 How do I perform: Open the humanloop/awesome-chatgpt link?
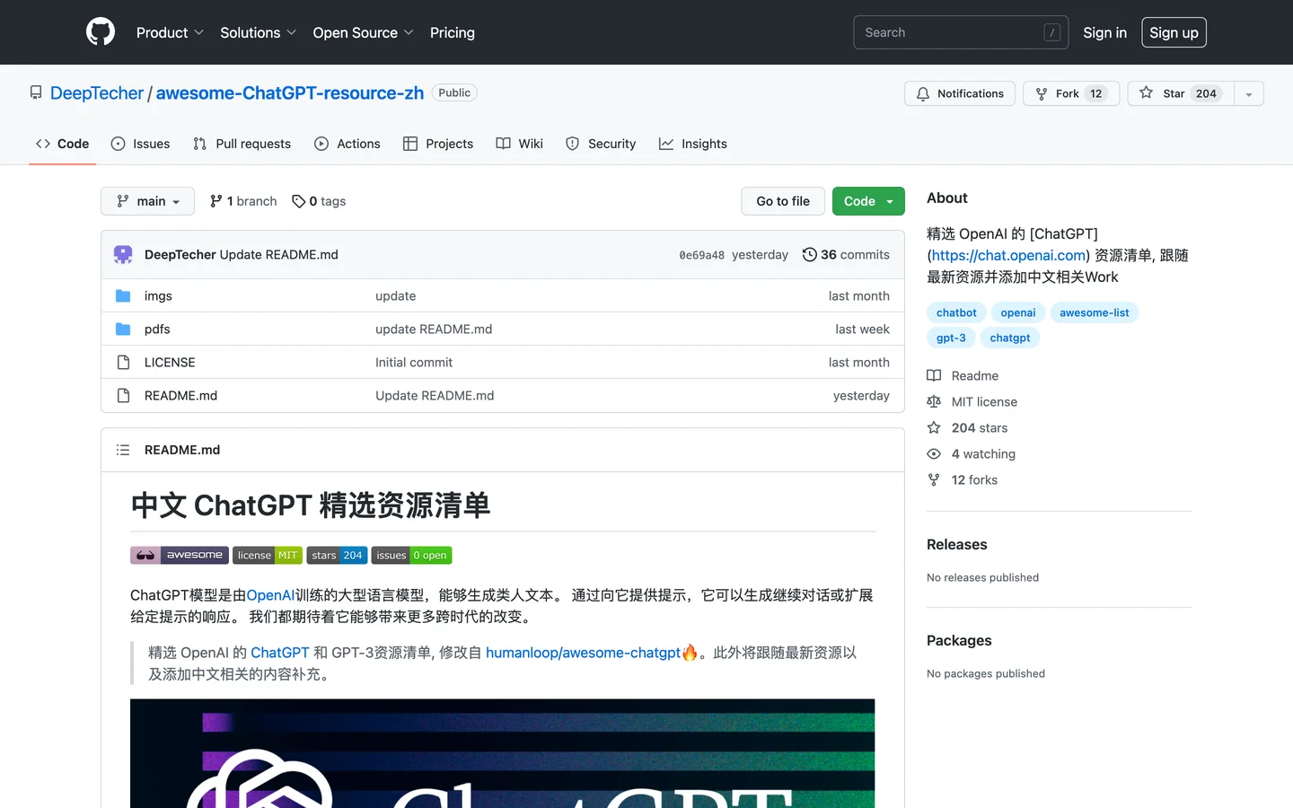583,653
